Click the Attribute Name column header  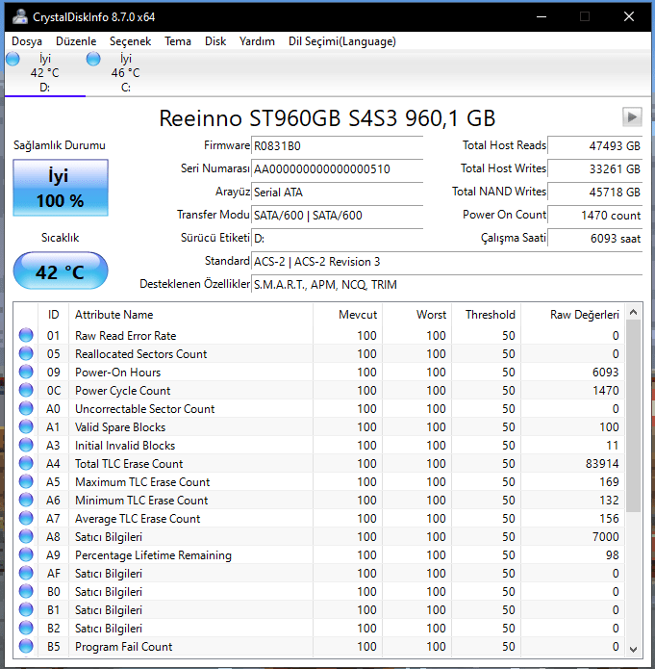click(x=114, y=315)
